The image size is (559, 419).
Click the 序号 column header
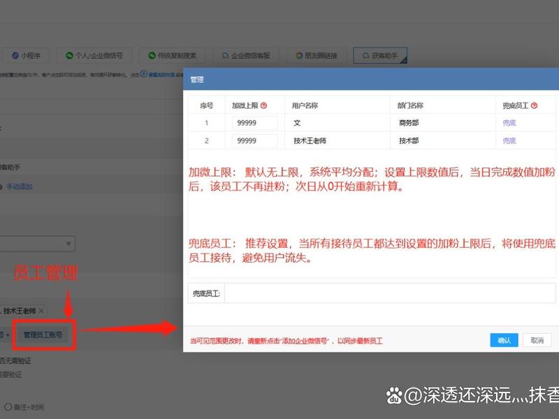click(x=206, y=105)
